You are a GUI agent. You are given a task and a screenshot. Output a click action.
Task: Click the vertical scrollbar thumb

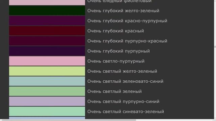tap(215, 47)
